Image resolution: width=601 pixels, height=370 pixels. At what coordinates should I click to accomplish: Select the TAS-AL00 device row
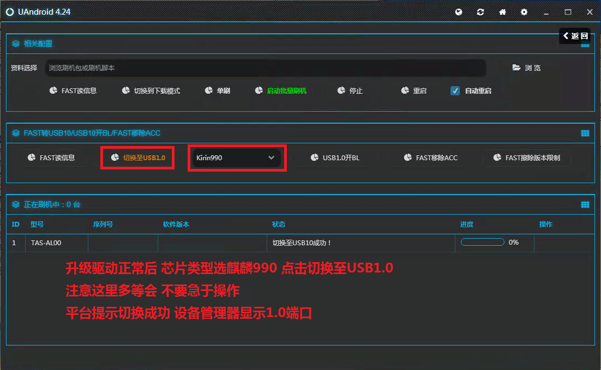pyautogui.click(x=300, y=243)
